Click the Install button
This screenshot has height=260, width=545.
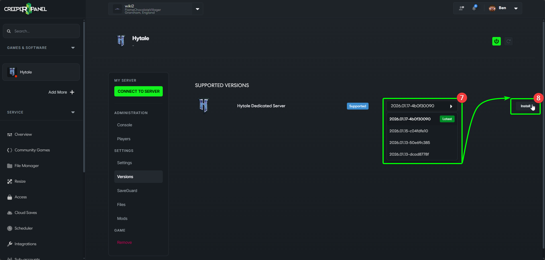(525, 106)
